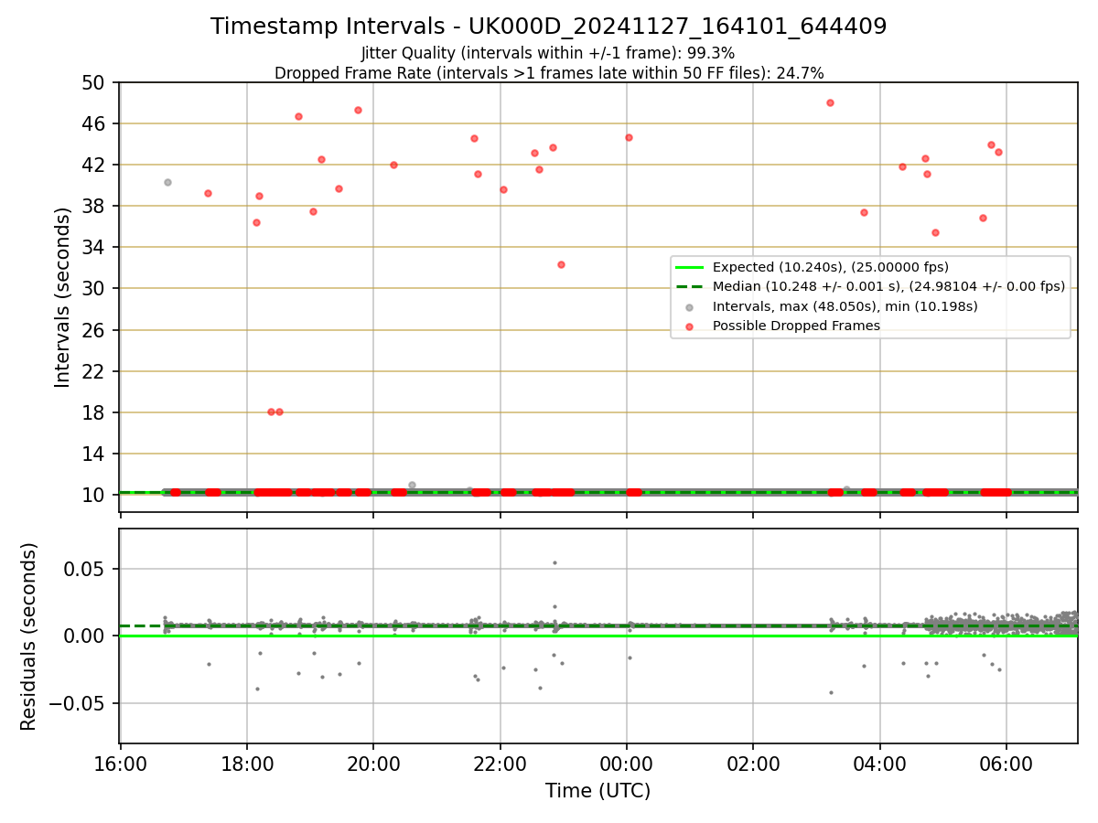Click the lowest residual point near −0.04 after 03:00

[831, 692]
